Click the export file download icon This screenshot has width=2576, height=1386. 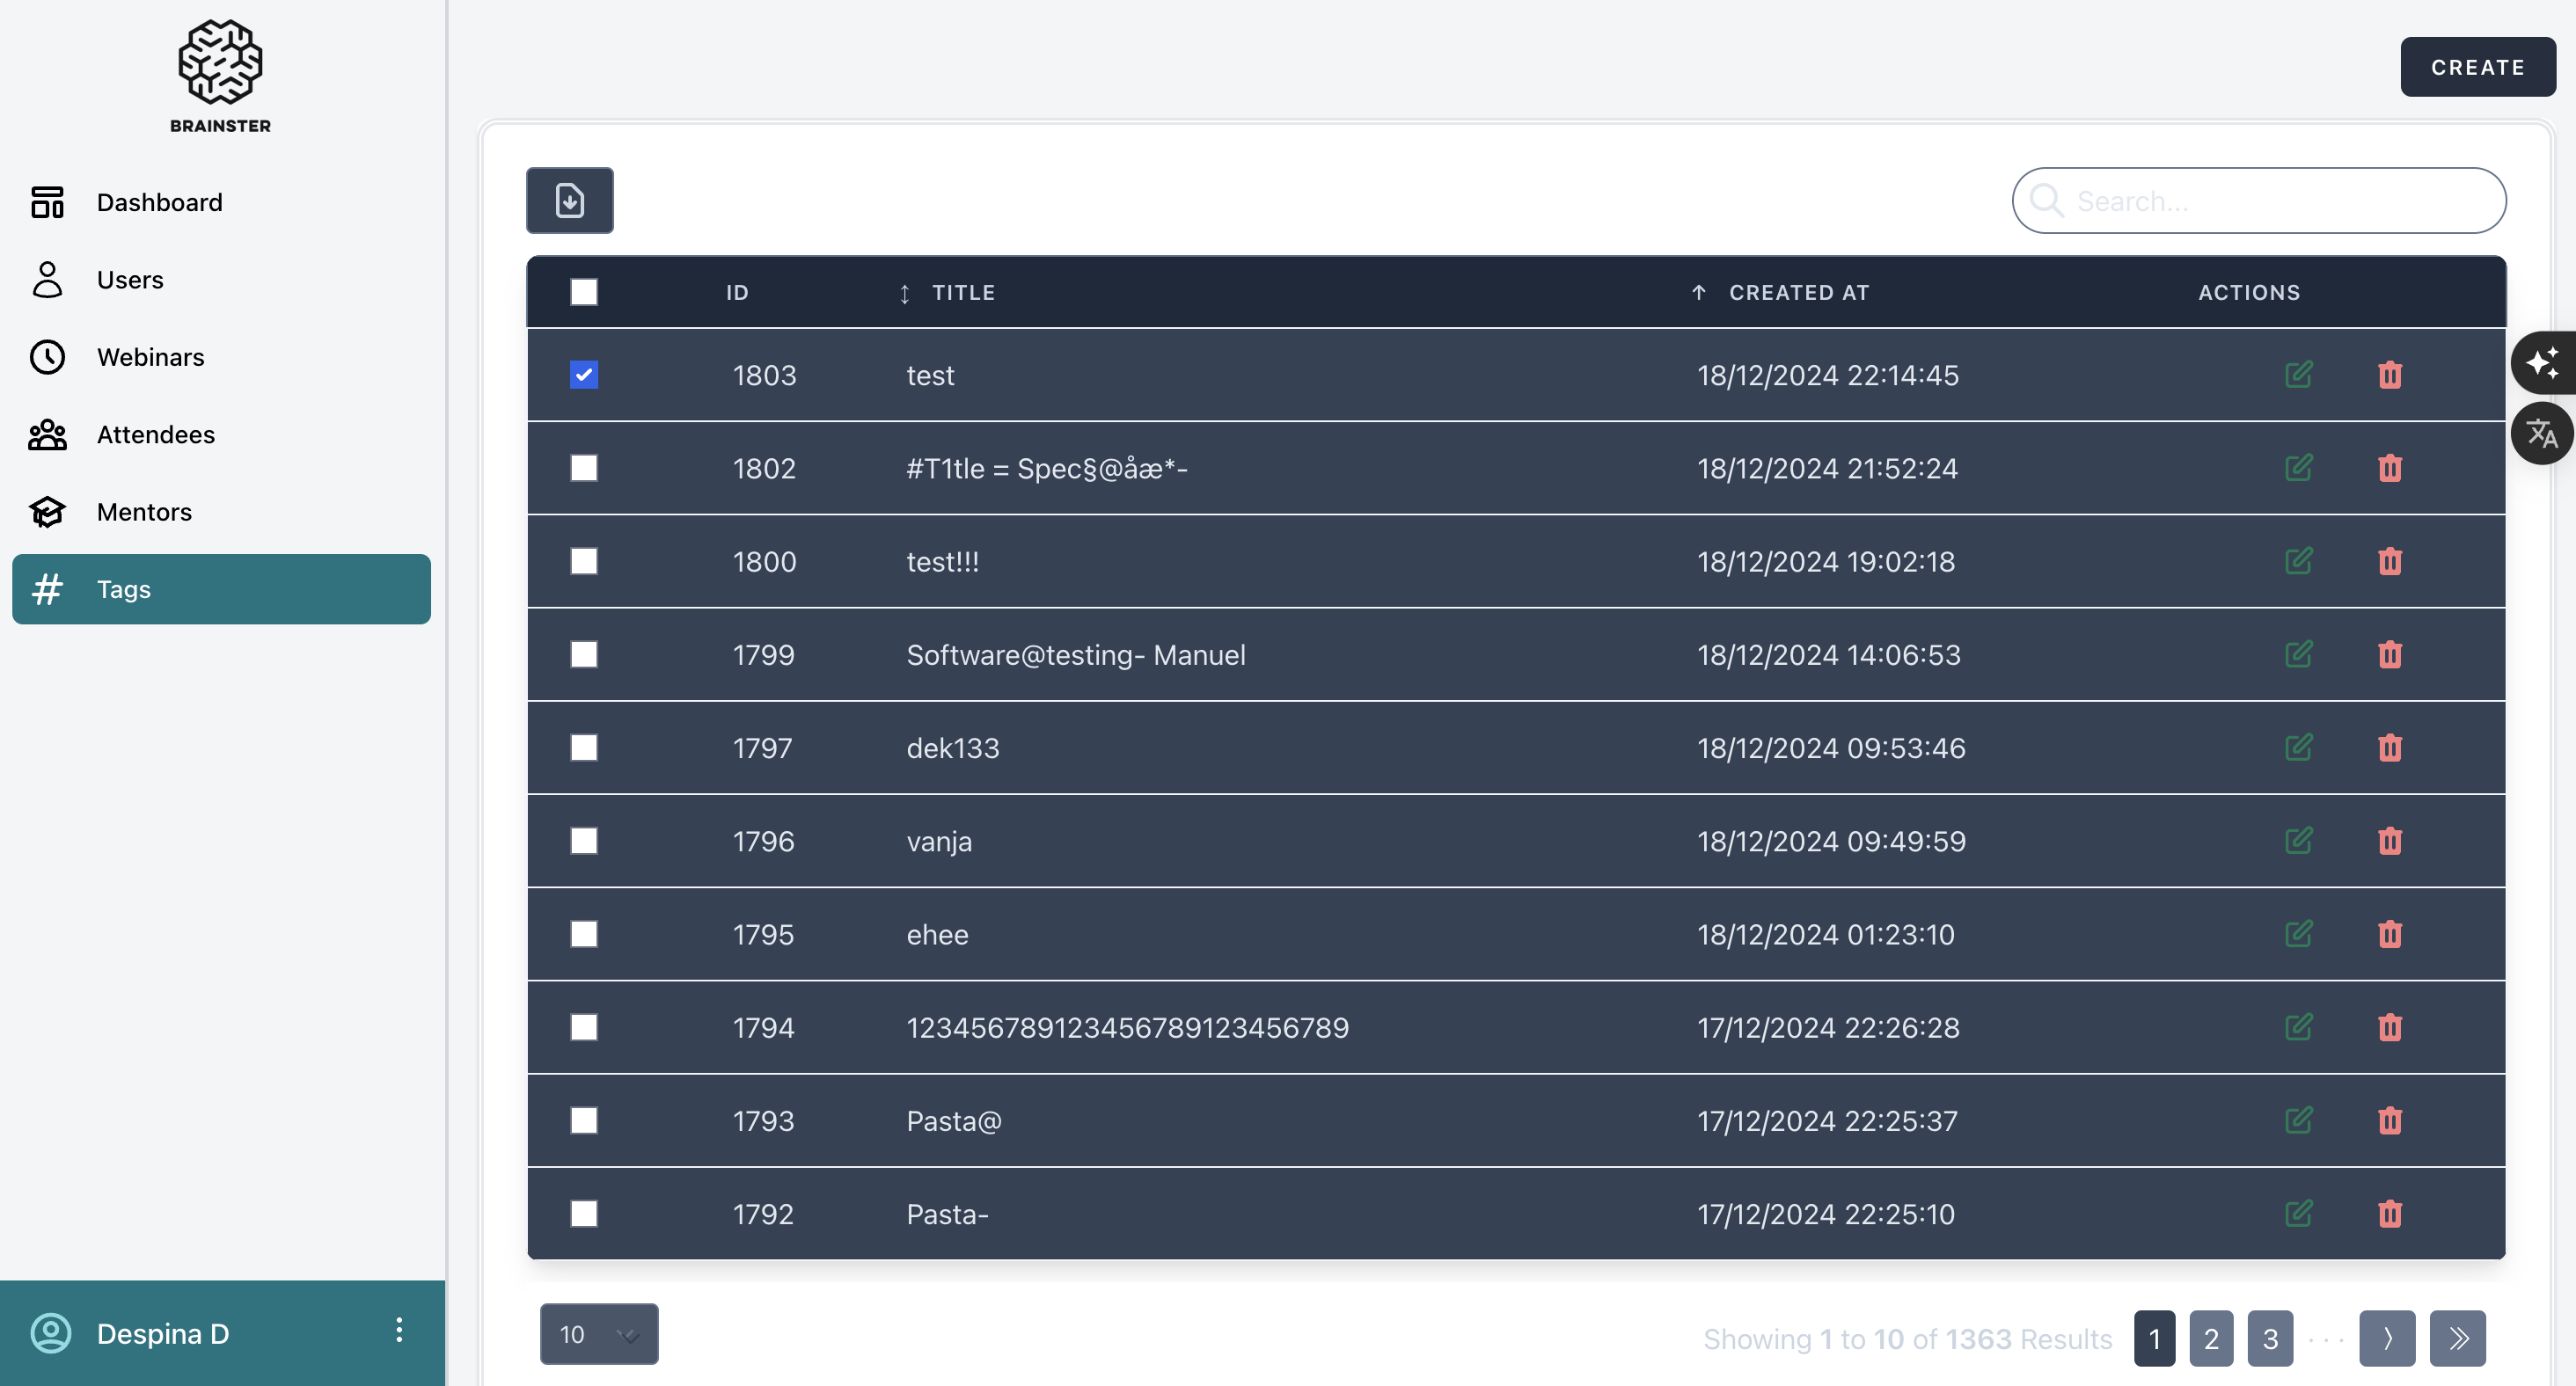[x=569, y=200]
